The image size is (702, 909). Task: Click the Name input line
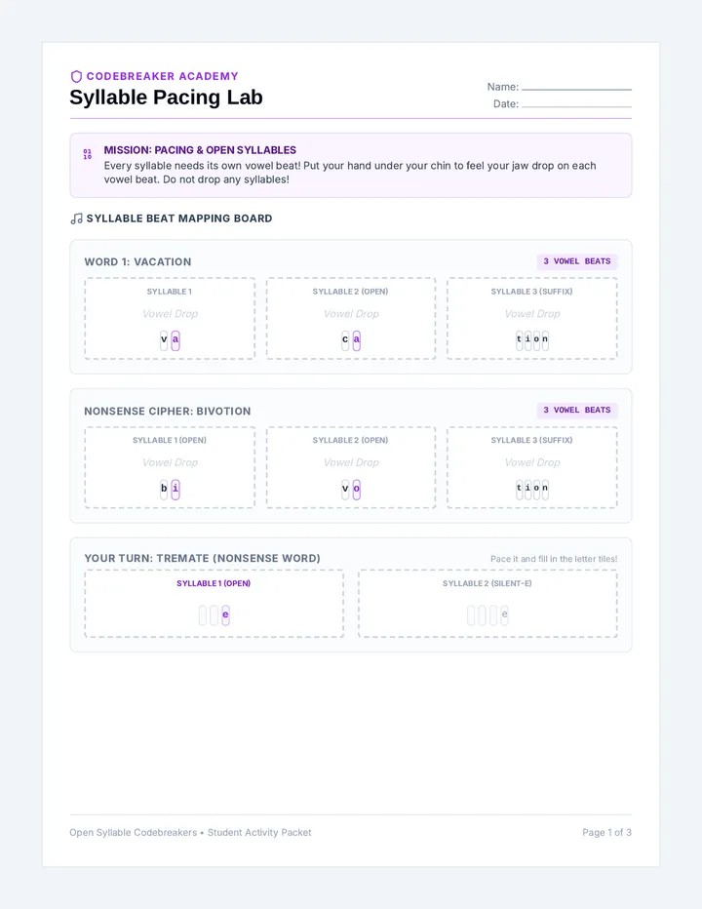pyautogui.click(x=576, y=90)
